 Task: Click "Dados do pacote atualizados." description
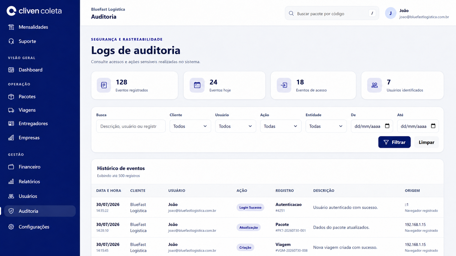[341, 227]
